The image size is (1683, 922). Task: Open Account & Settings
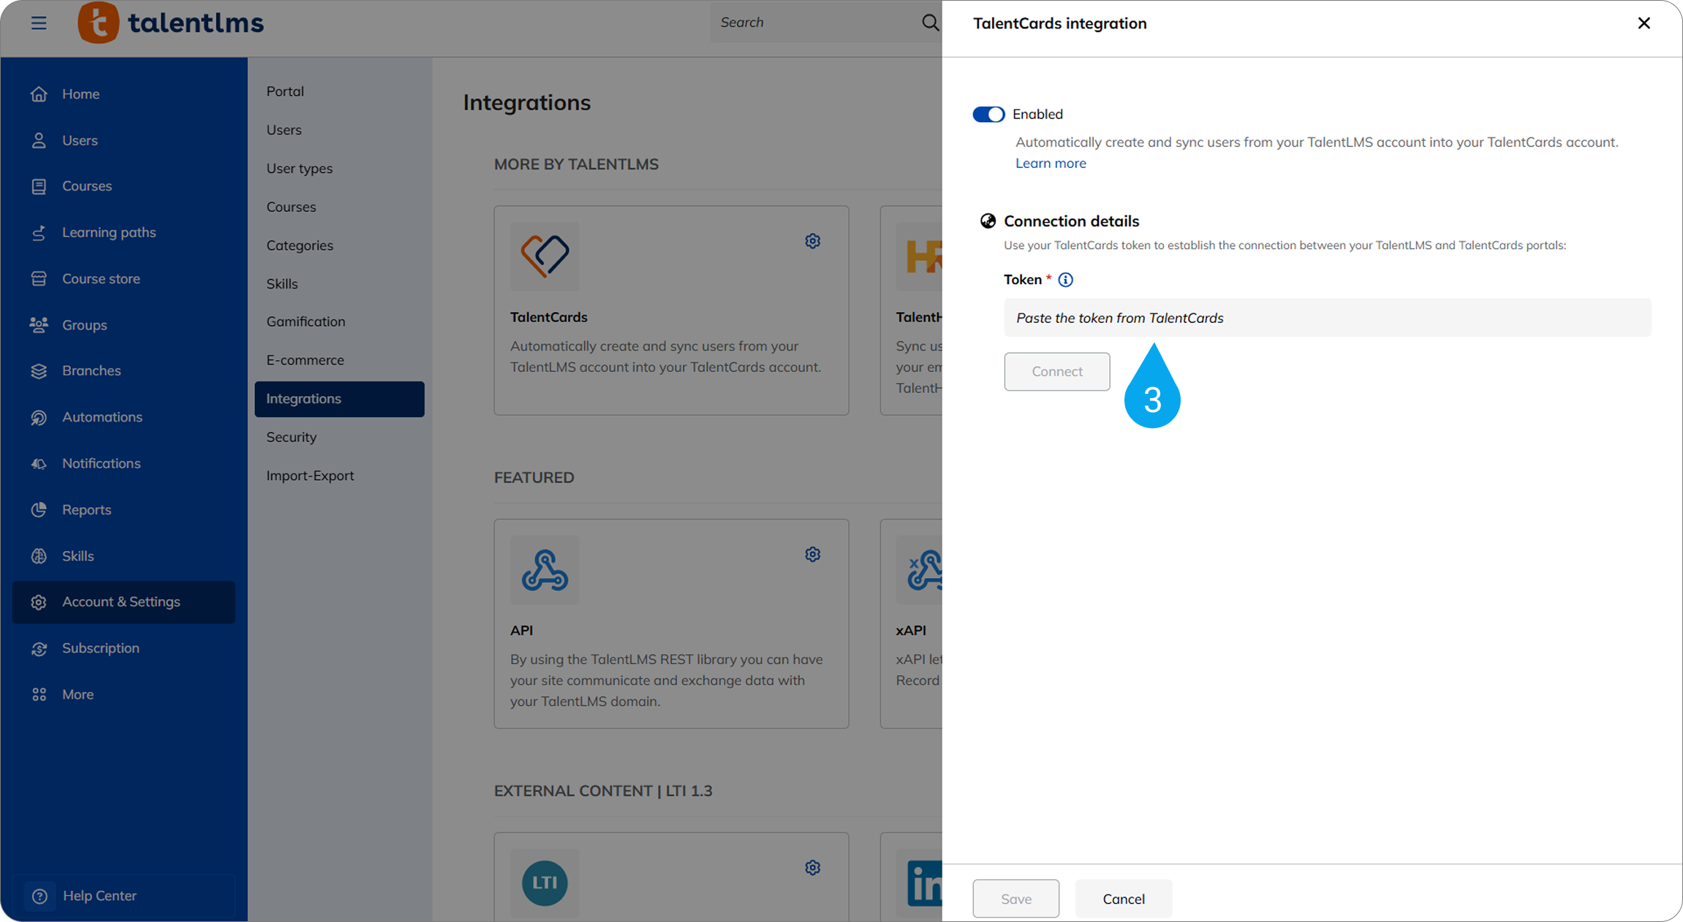click(x=124, y=602)
